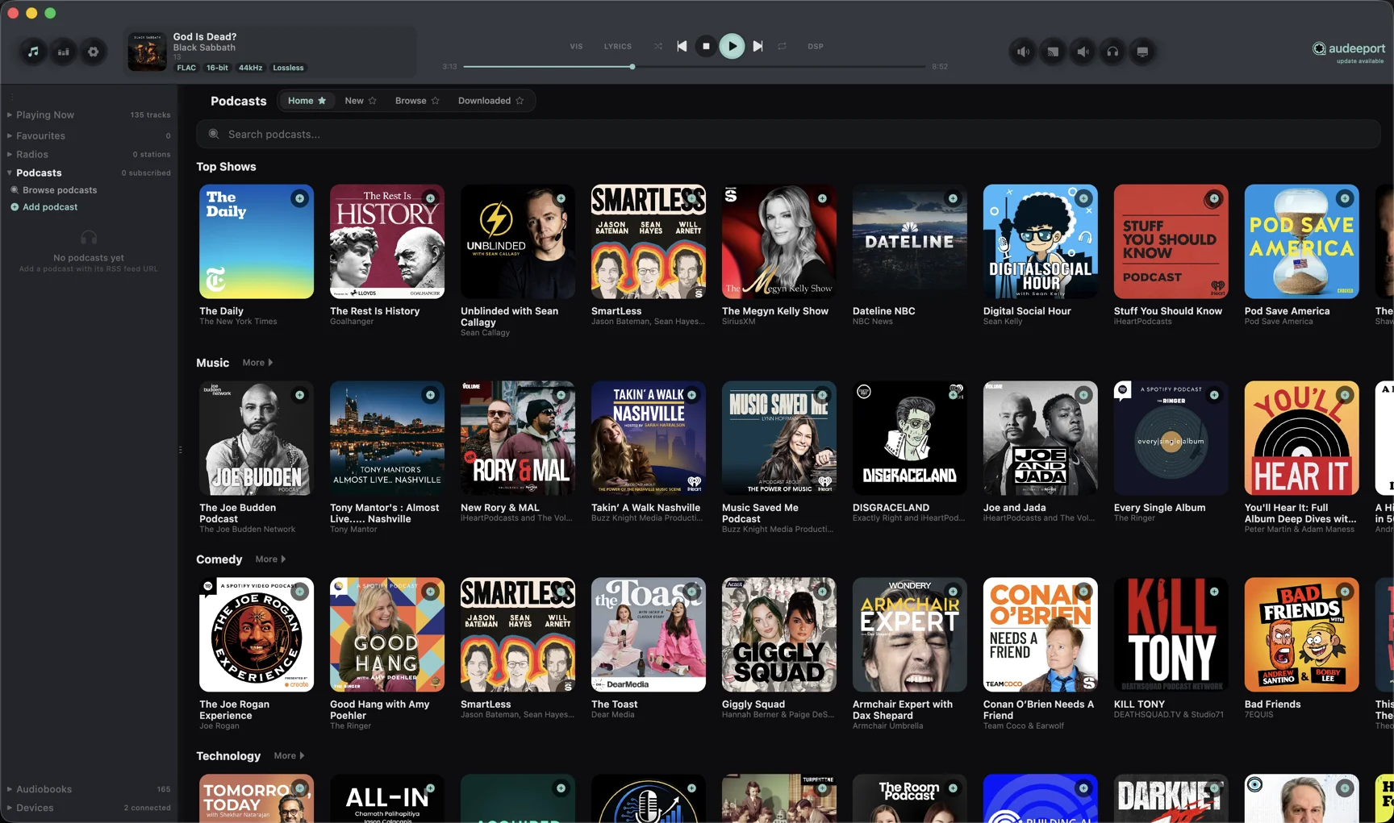The height and width of the screenshot is (823, 1394).
Task: Toggle DSP processing
Action: [816, 46]
